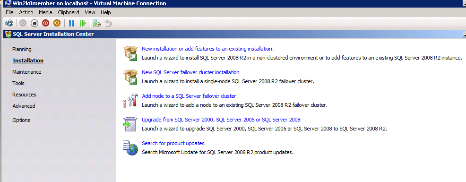466x182 pixels.
Task: Click the box icon beside failover cluster installation
Action: tap(131, 77)
